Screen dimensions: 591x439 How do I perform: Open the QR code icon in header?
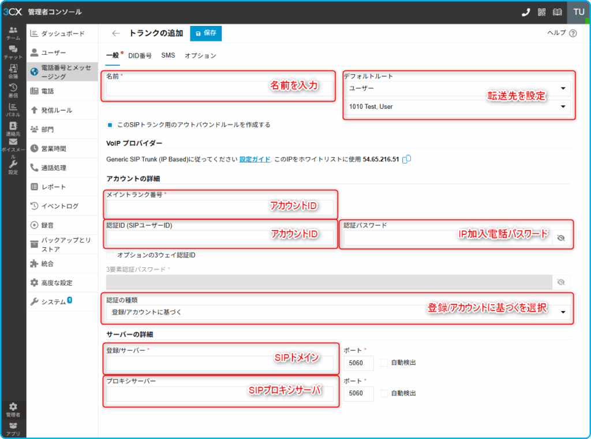[x=541, y=12]
